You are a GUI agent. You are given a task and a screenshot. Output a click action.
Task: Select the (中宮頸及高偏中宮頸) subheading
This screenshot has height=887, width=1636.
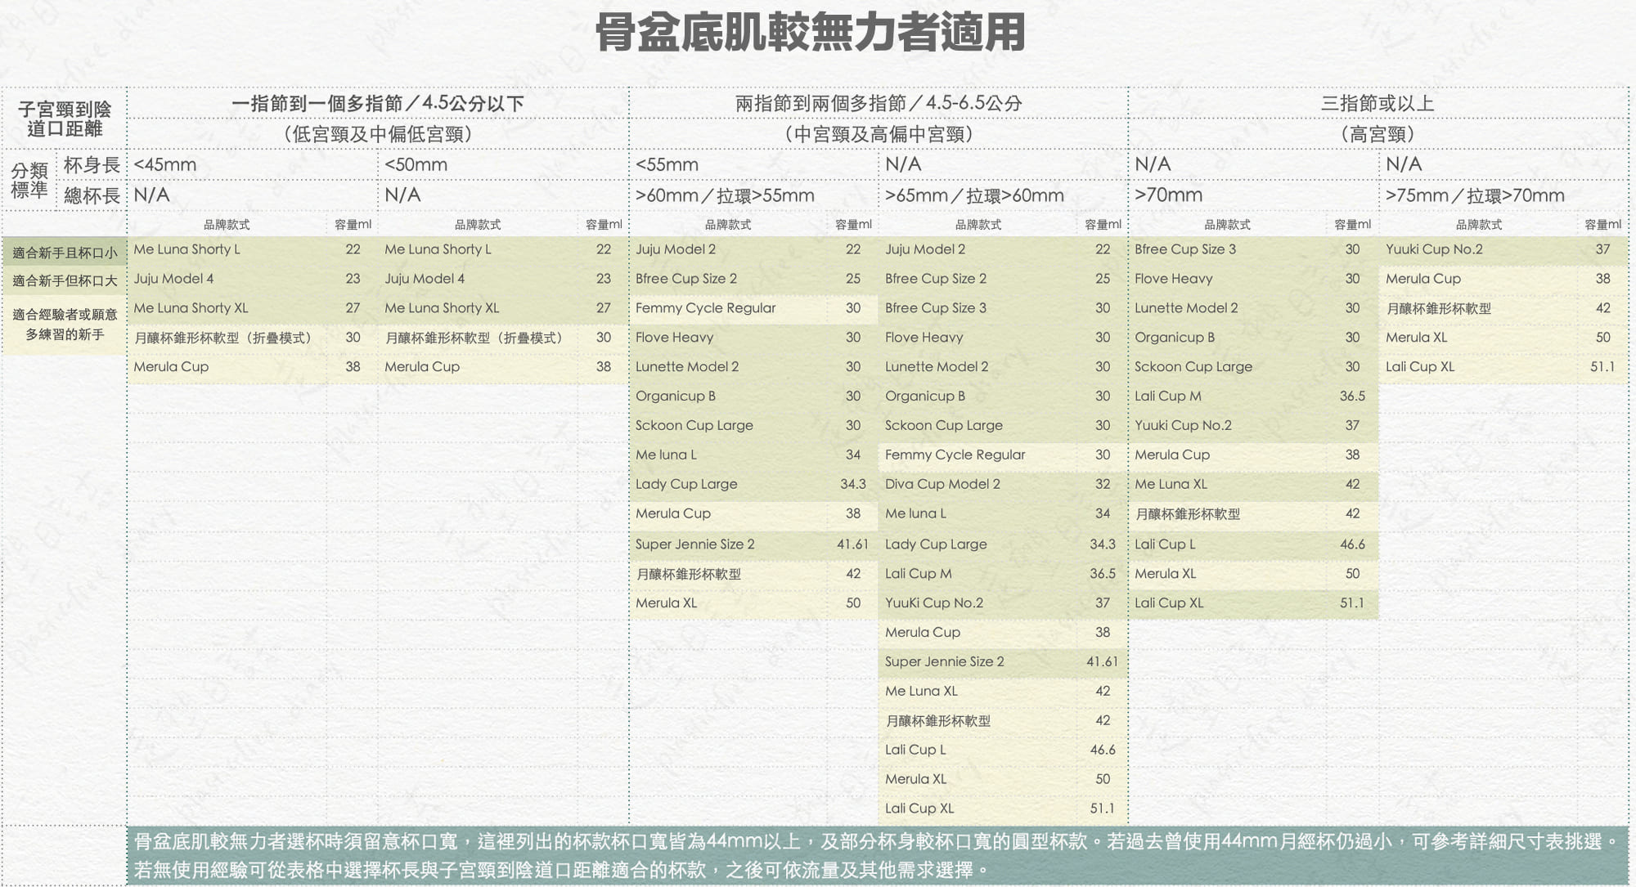coord(879,134)
